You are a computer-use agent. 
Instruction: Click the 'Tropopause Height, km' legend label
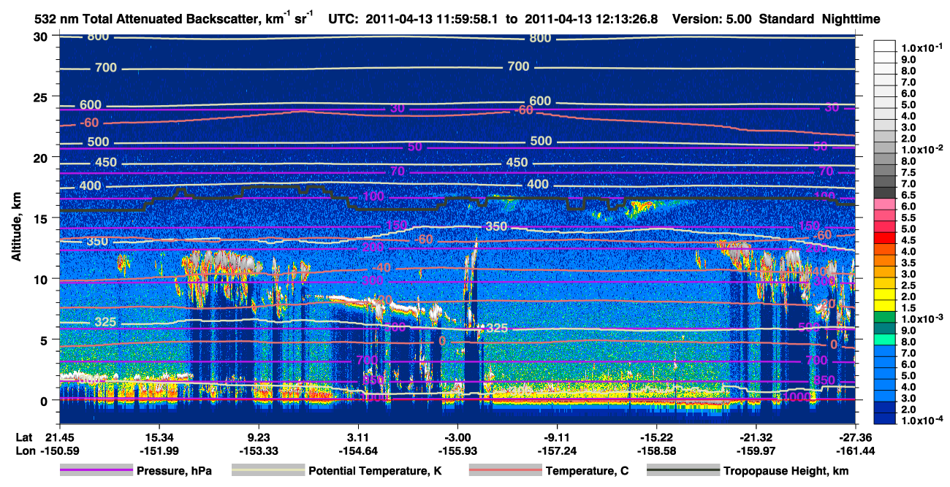point(786,471)
